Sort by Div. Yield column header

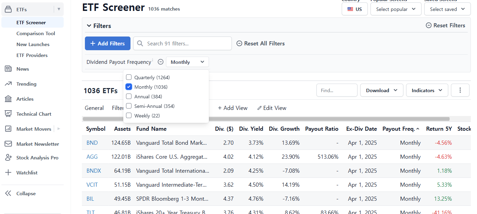(251, 129)
